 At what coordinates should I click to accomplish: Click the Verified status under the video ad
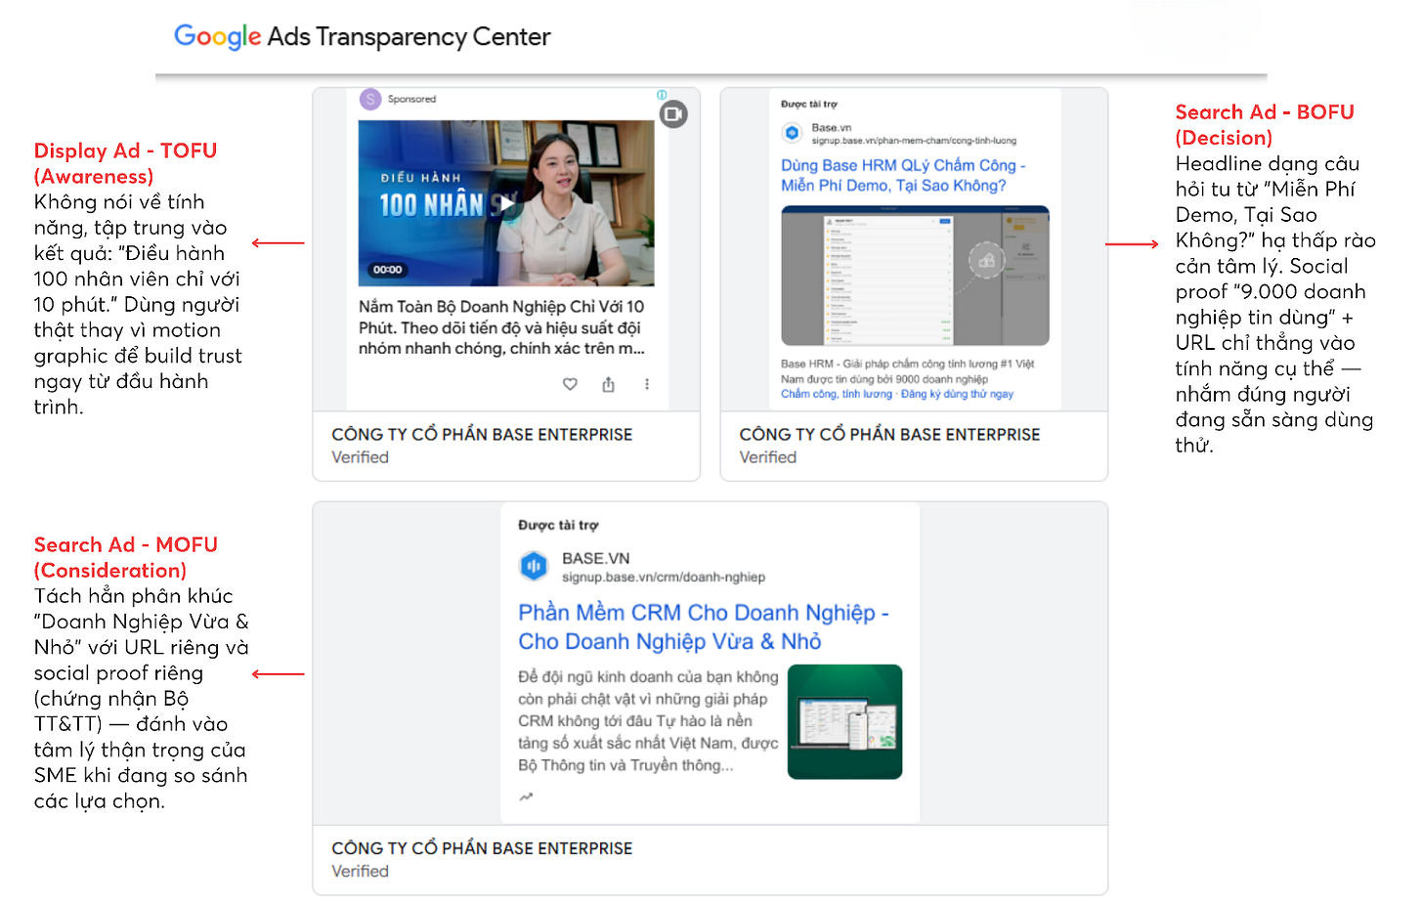point(360,457)
